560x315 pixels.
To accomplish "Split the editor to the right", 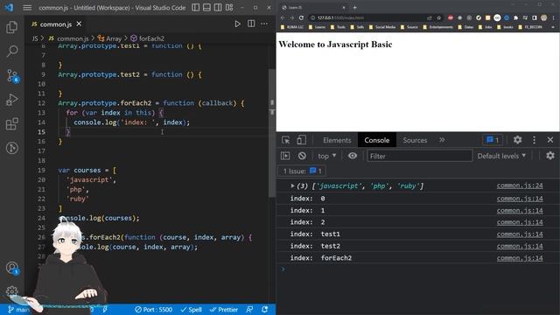I will [x=251, y=24].
